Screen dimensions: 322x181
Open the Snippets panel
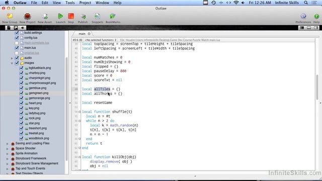click(97, 16)
